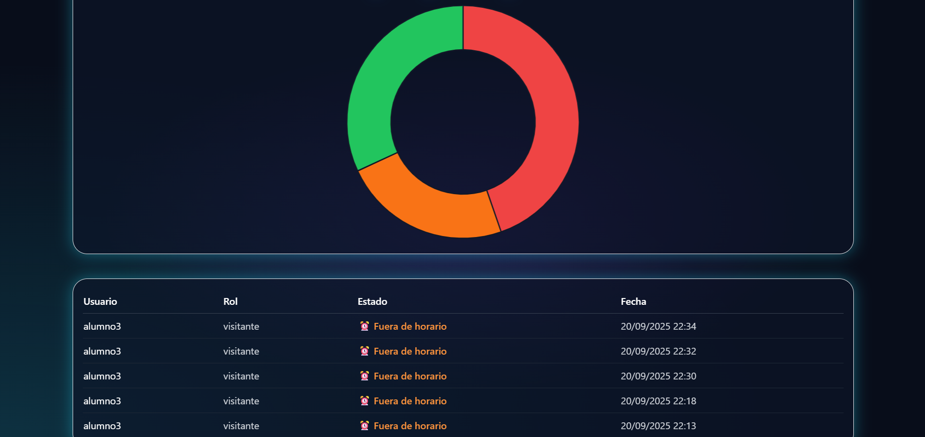Select the date 20/09/2025 22:32

tap(658, 351)
